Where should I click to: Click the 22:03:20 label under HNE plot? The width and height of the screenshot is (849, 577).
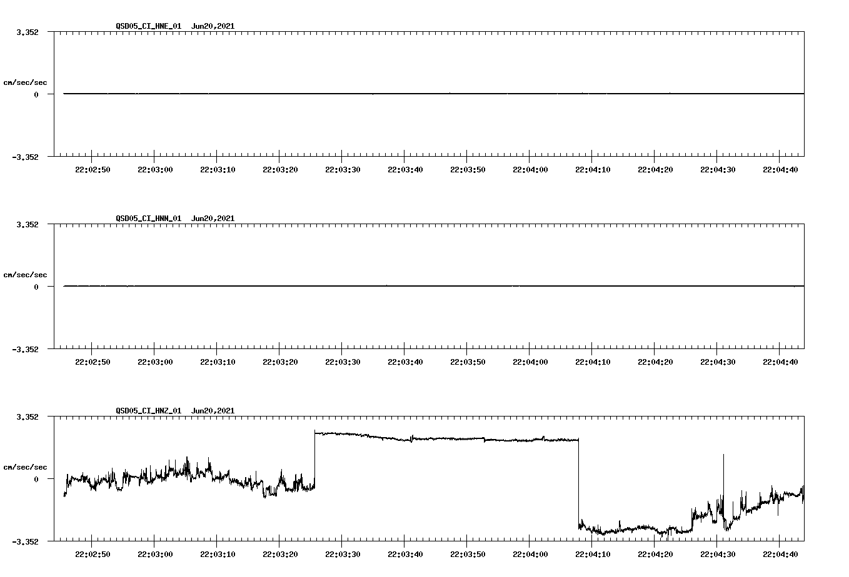click(280, 170)
